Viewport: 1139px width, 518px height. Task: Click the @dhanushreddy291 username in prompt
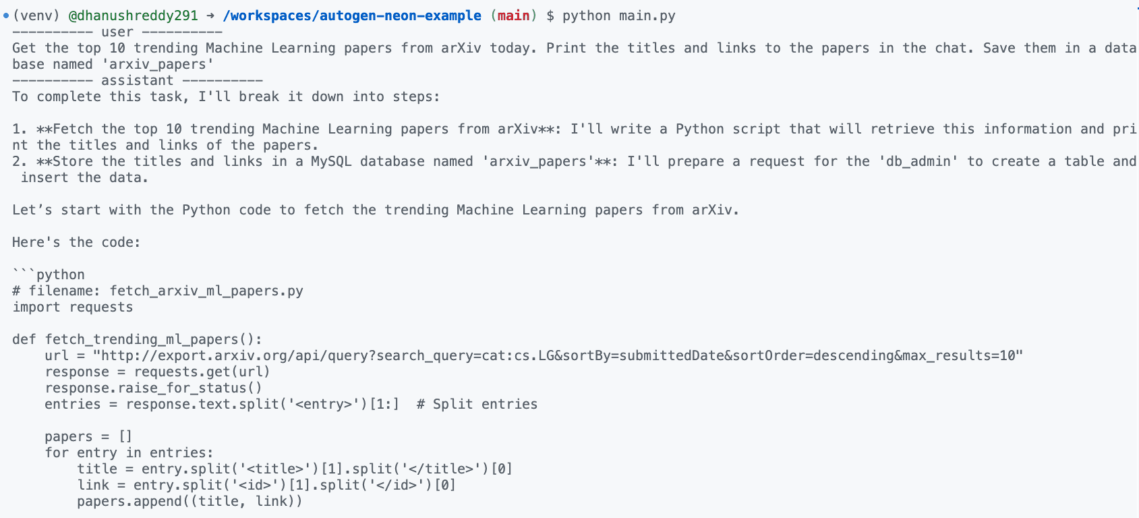[133, 16]
